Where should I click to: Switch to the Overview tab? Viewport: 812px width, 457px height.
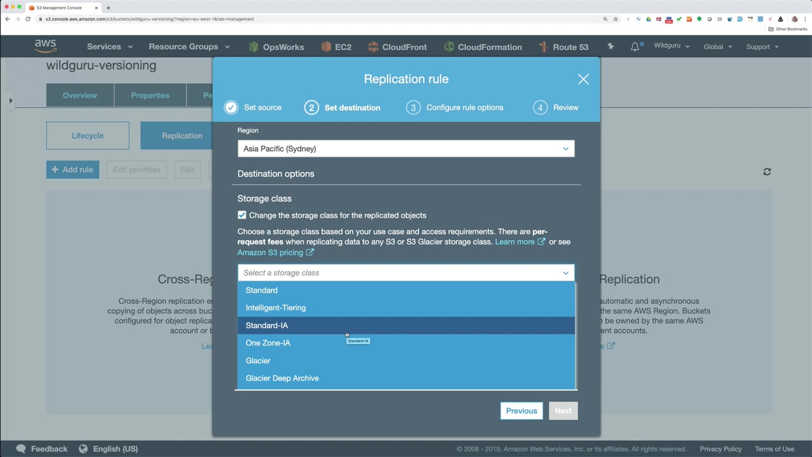[x=80, y=95]
